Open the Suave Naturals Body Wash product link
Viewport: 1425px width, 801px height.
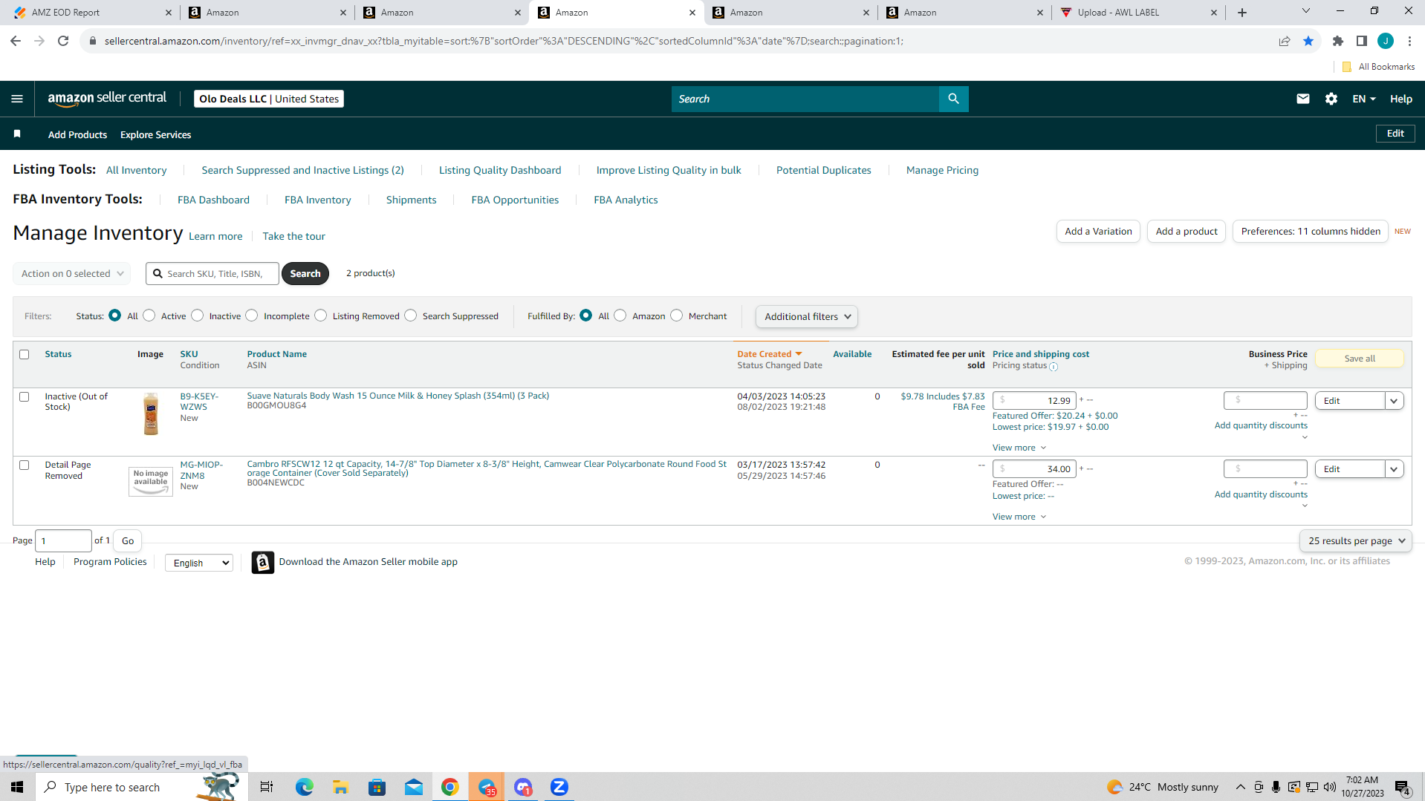pyautogui.click(x=398, y=396)
